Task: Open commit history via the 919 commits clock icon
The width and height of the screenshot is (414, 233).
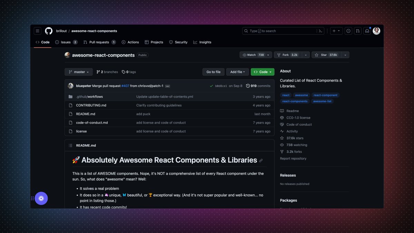Action: 248,86
